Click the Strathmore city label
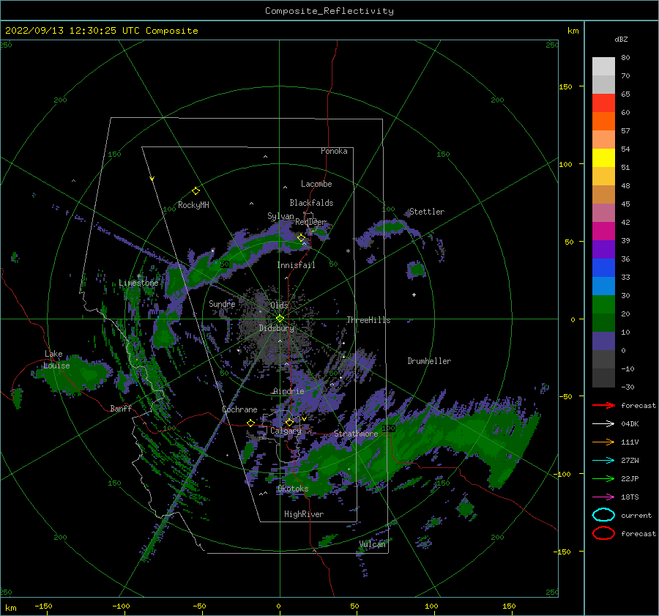Viewport: 659px width, 616px height. point(356,434)
